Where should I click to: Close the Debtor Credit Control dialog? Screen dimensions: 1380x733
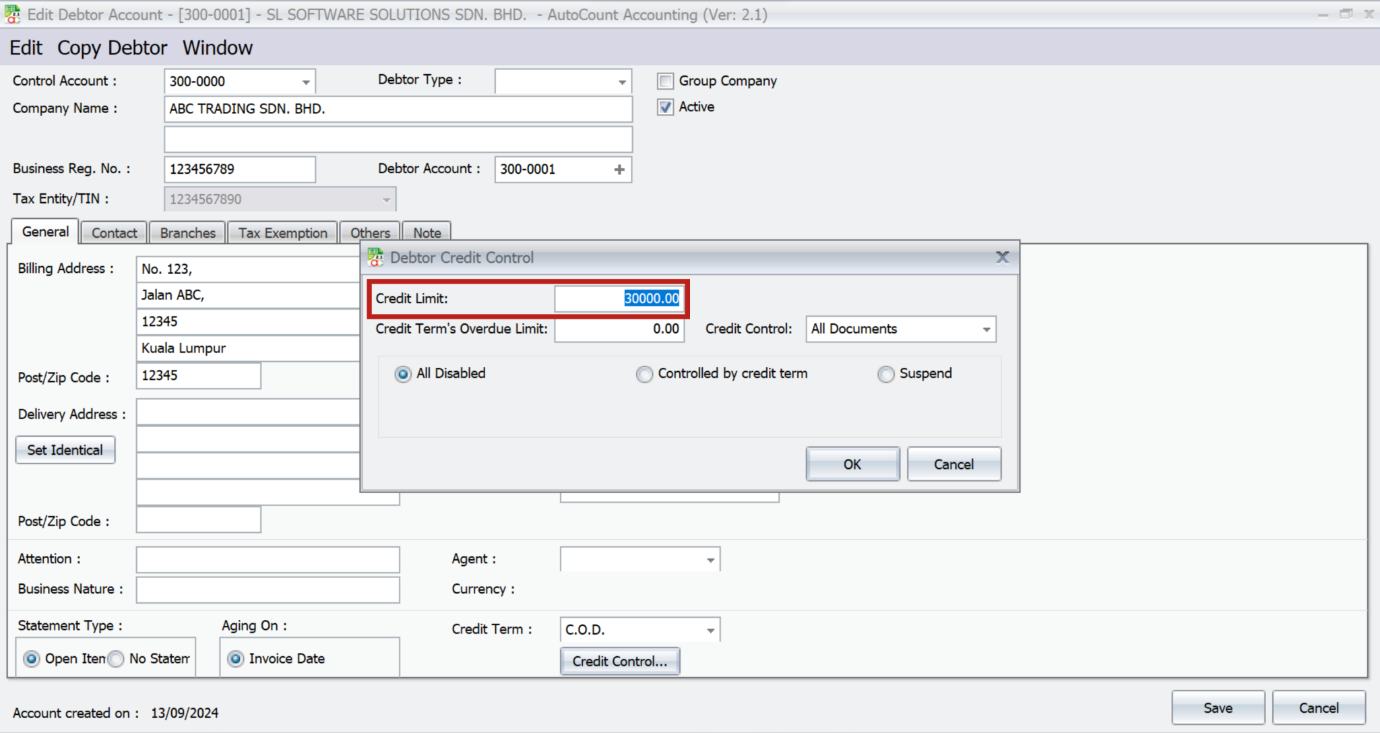click(x=1002, y=257)
